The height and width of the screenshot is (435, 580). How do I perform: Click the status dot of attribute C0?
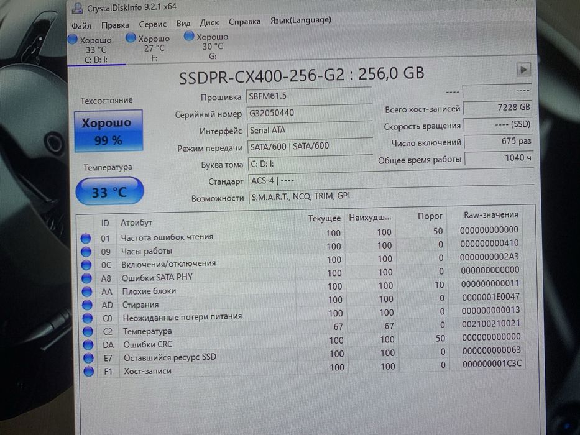click(x=88, y=318)
